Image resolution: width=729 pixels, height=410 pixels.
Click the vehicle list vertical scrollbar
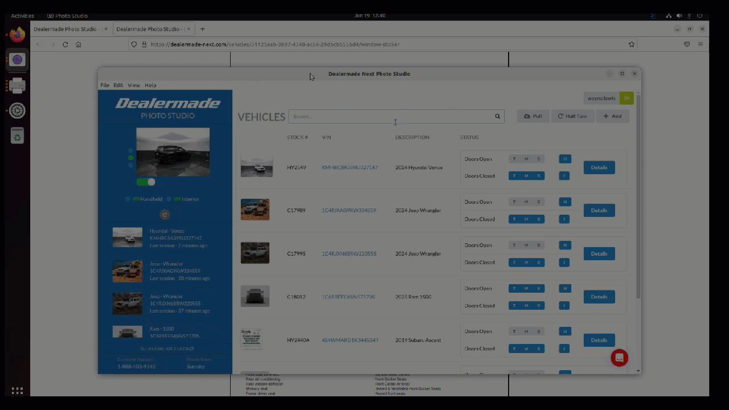point(638,196)
